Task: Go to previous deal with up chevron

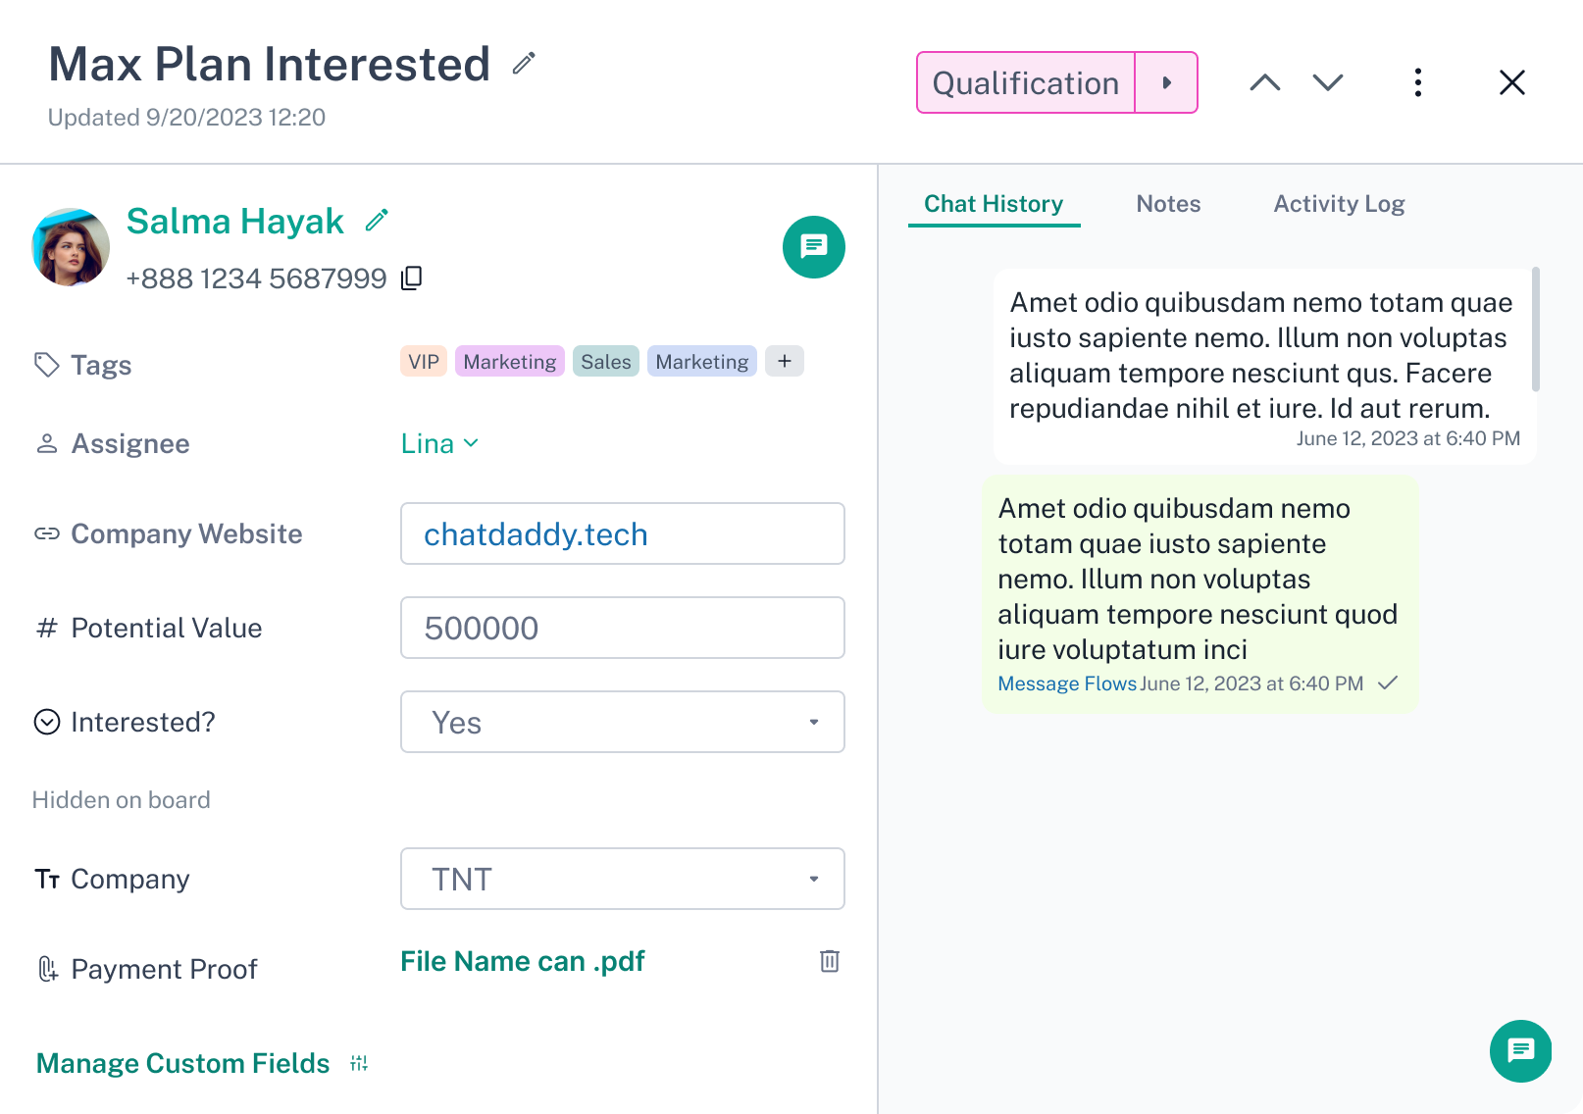Action: pos(1264,82)
